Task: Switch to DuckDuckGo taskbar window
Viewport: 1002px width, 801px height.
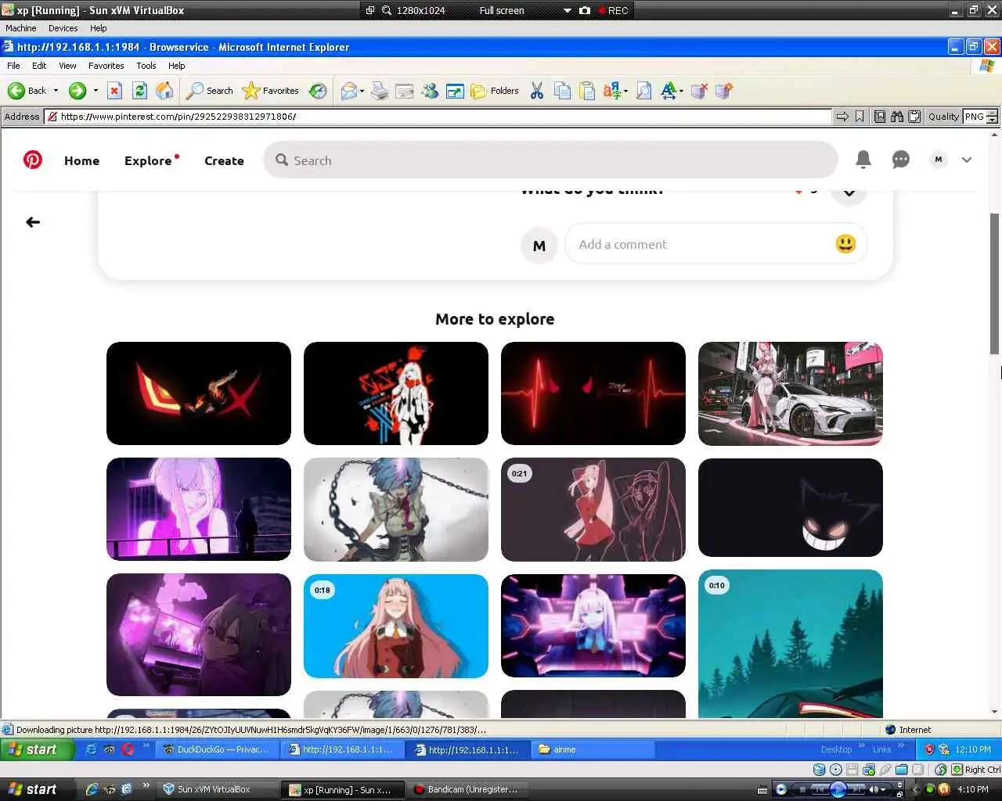Action: (217, 749)
